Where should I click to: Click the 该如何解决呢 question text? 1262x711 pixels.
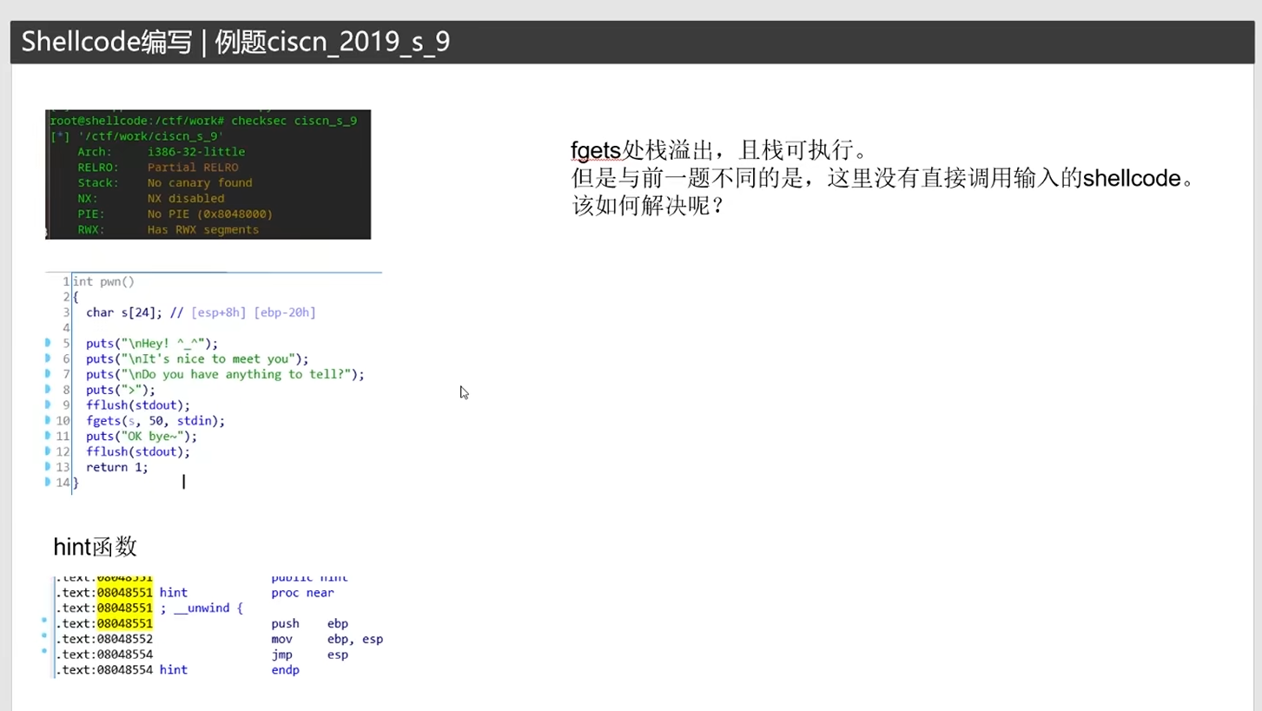coord(648,207)
